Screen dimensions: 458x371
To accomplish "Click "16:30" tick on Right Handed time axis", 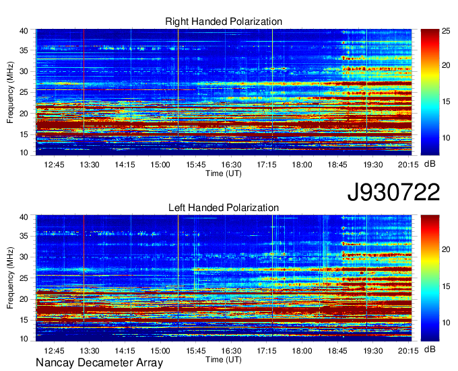I will coord(231,165).
